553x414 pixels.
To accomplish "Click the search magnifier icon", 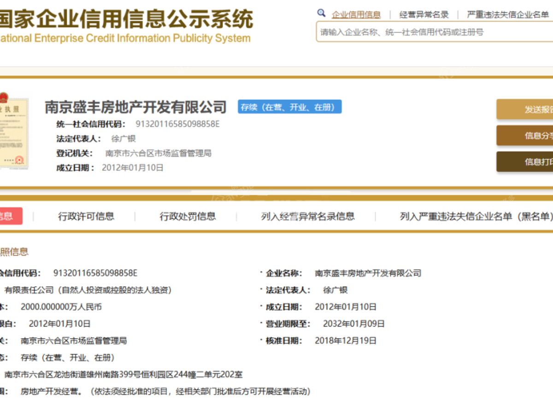I will (x=321, y=13).
